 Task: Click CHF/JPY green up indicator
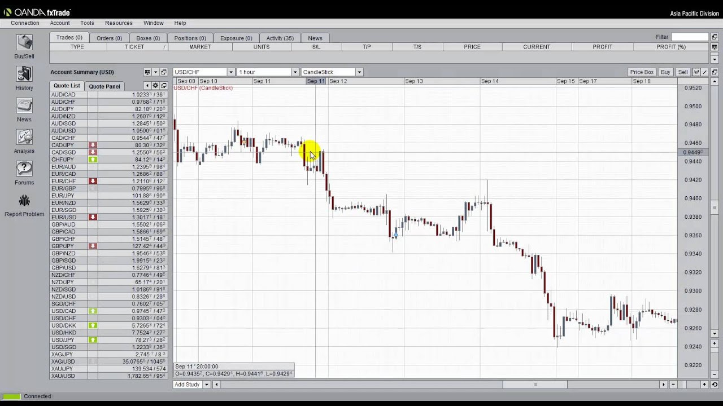tap(93, 160)
